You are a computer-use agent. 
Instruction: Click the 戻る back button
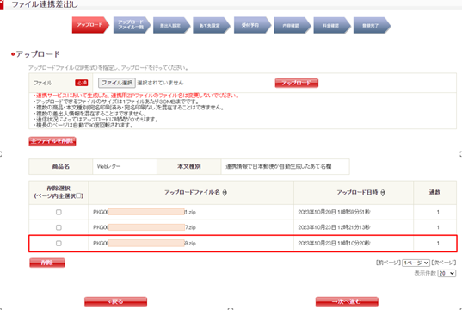[115, 301]
